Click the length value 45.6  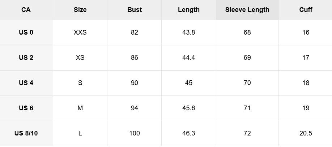click(189, 108)
